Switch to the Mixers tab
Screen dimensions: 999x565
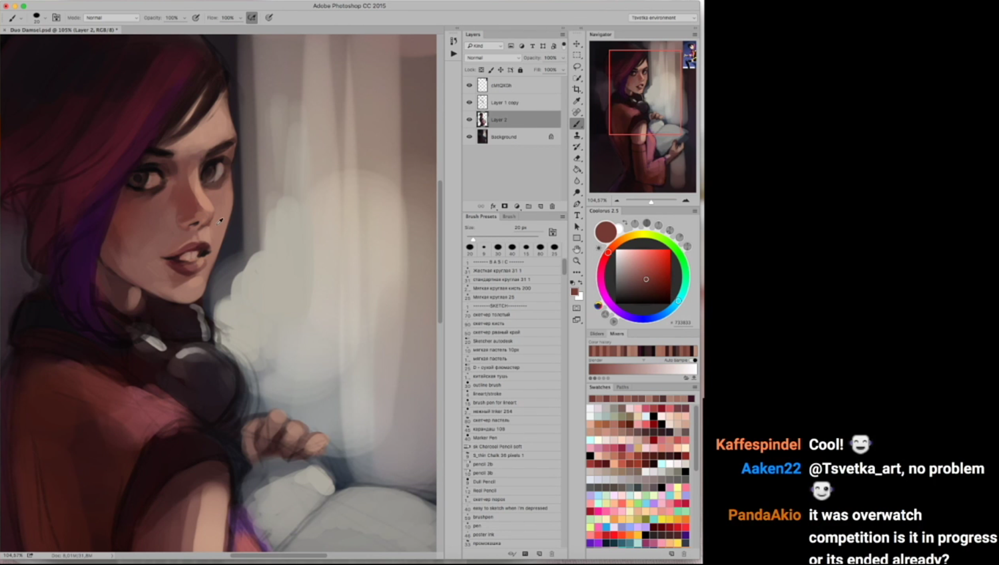point(617,333)
